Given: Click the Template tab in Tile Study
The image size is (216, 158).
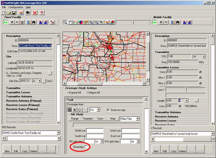Looking at the screenshot, I should (x=87, y=119).
